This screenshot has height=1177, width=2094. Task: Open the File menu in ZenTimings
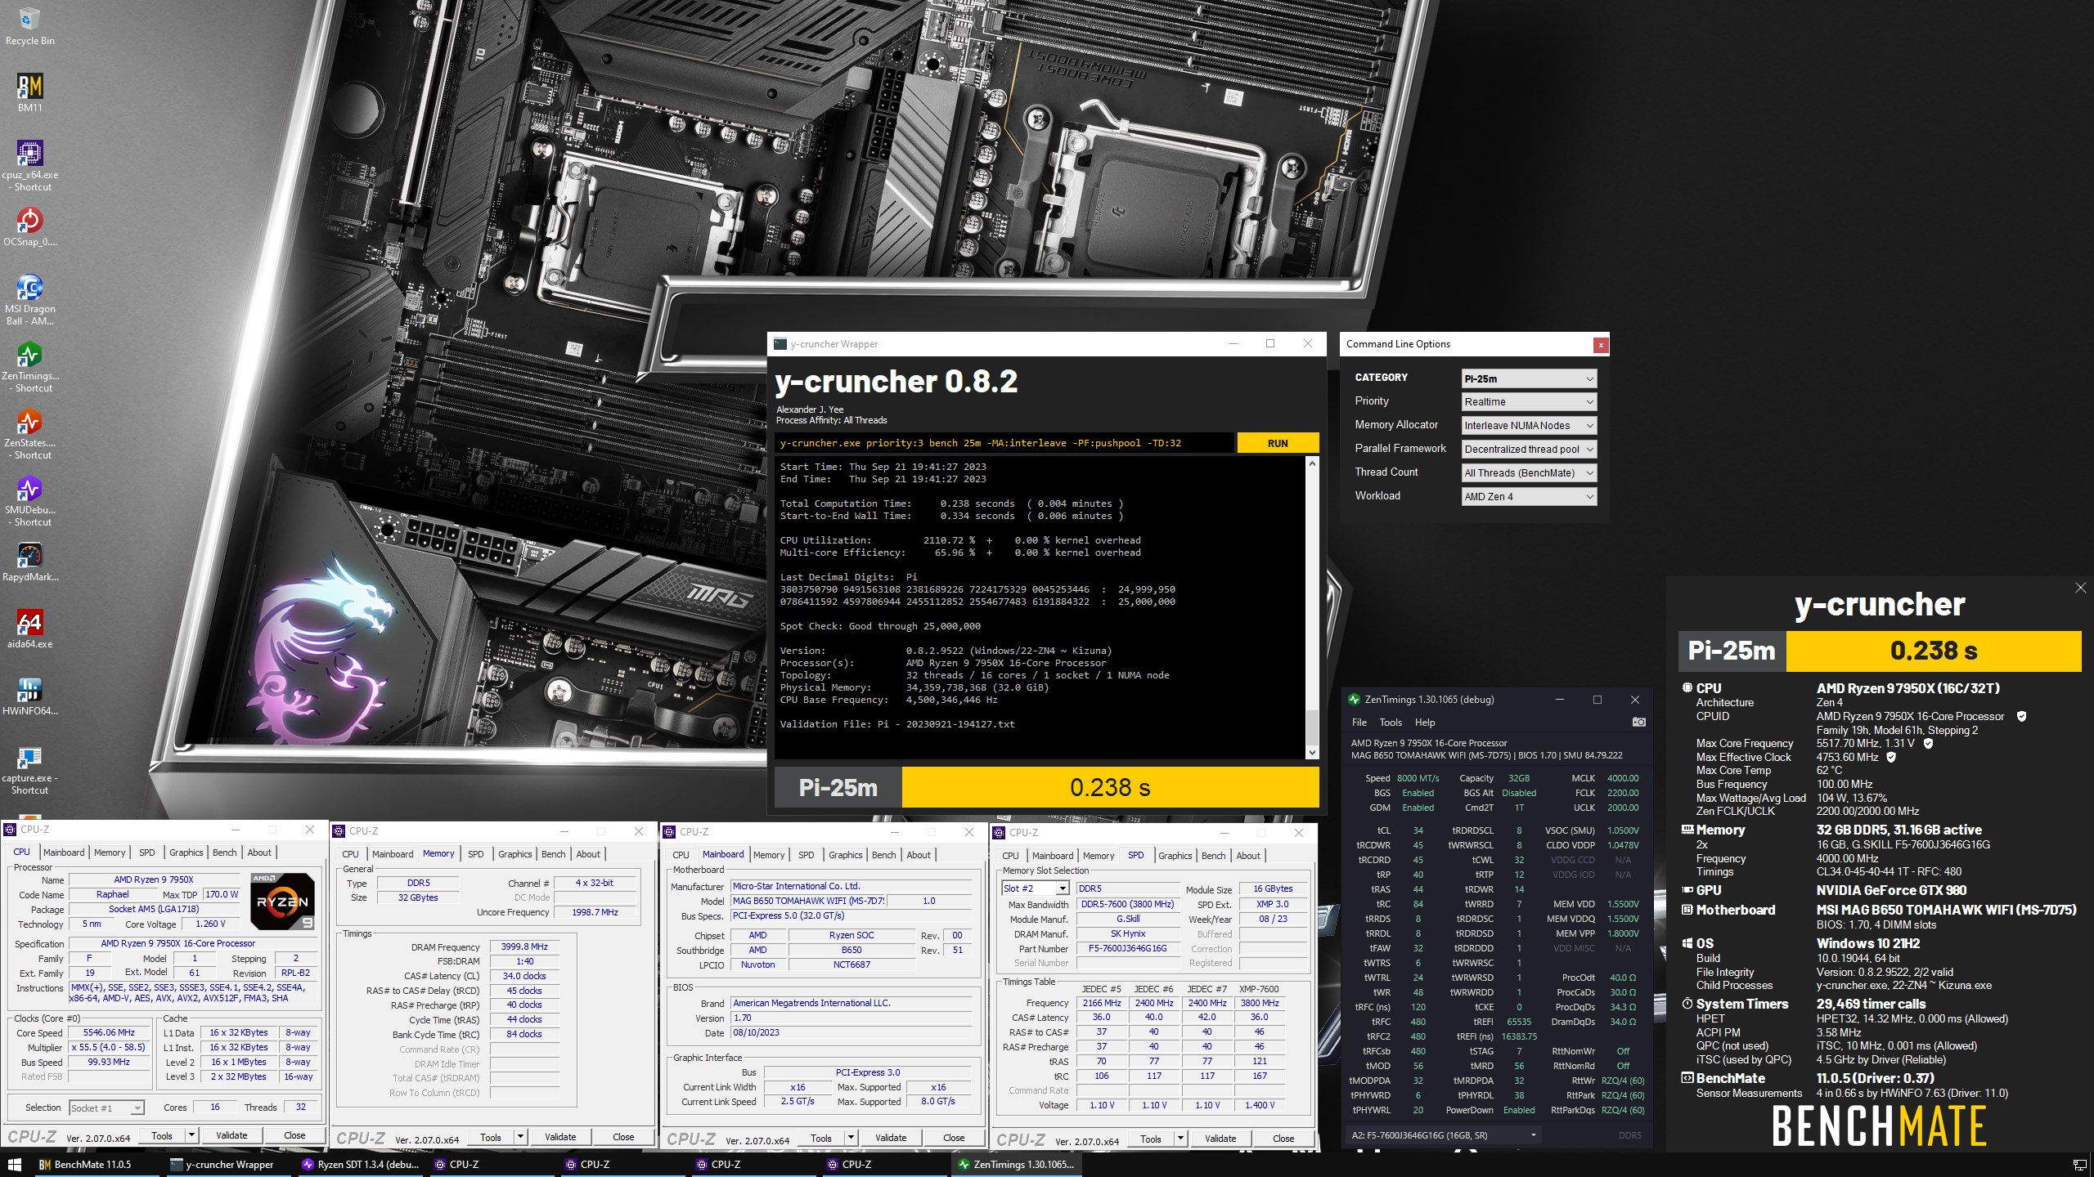pyautogui.click(x=1359, y=723)
